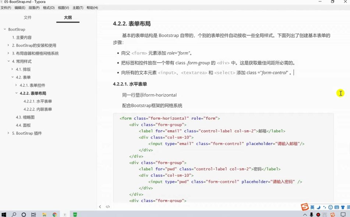Collapse the BootStrap root outline node
Viewport: 350px width, 217px height.
click(5, 29)
